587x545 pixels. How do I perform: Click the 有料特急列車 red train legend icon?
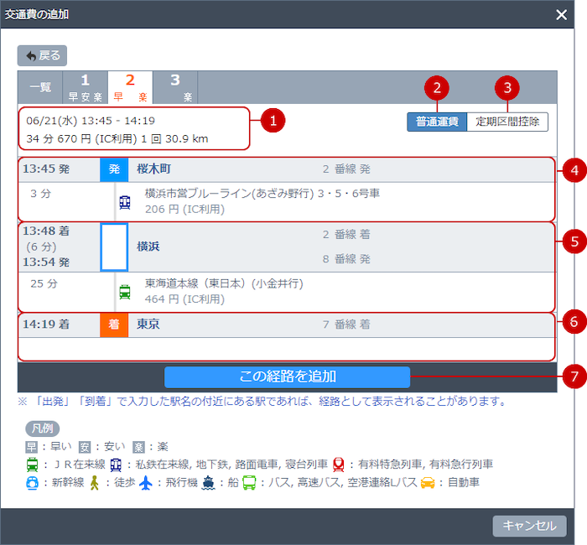coord(339,465)
